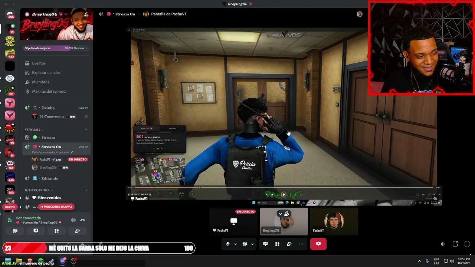475x267 pixels.
Task: Open microphone input options arrow
Action: coord(235,244)
